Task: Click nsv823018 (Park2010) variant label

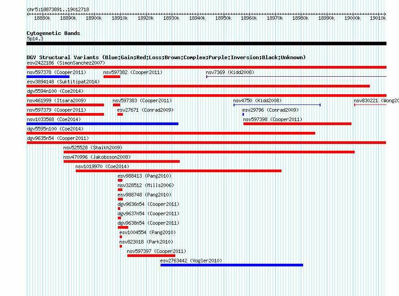Action: point(146,242)
